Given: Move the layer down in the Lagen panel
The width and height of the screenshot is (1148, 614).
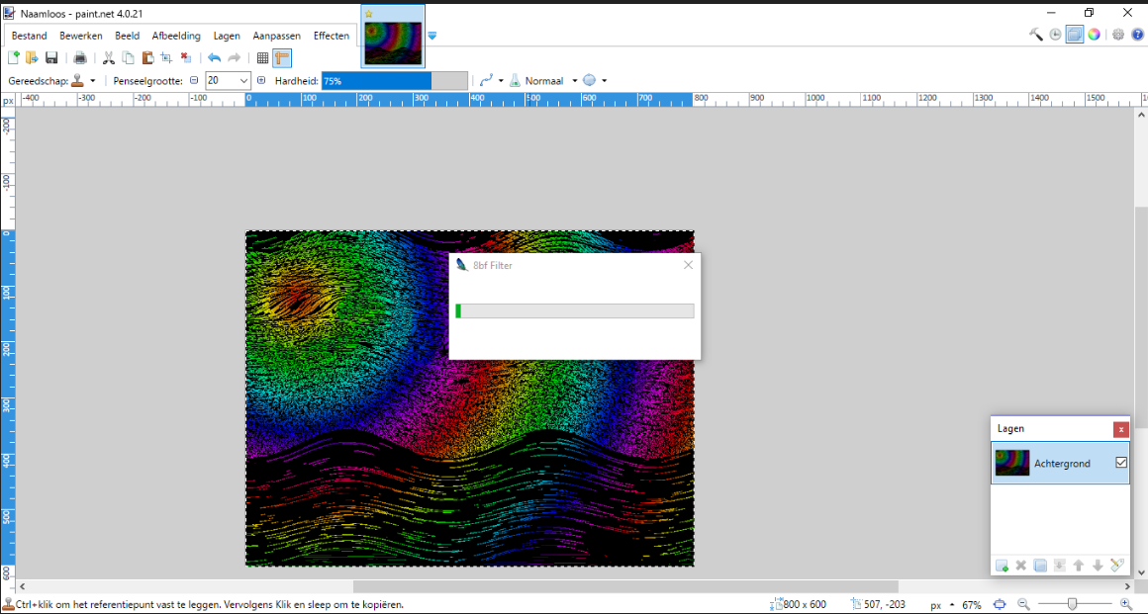Looking at the screenshot, I should coord(1098,565).
